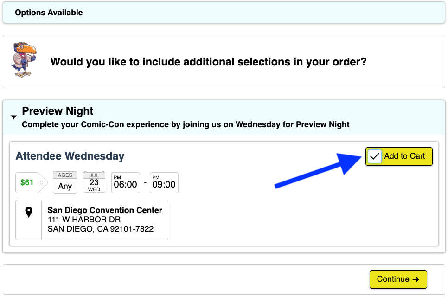Click the AGES Any badge
The width and height of the screenshot is (448, 298).
(65, 182)
